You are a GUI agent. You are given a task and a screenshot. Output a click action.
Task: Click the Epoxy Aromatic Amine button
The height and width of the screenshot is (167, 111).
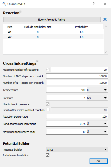[52, 20]
